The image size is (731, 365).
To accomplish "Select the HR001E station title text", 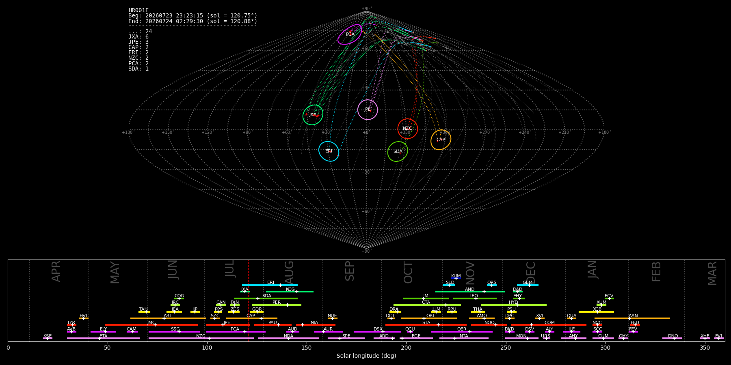I will [138, 11].
